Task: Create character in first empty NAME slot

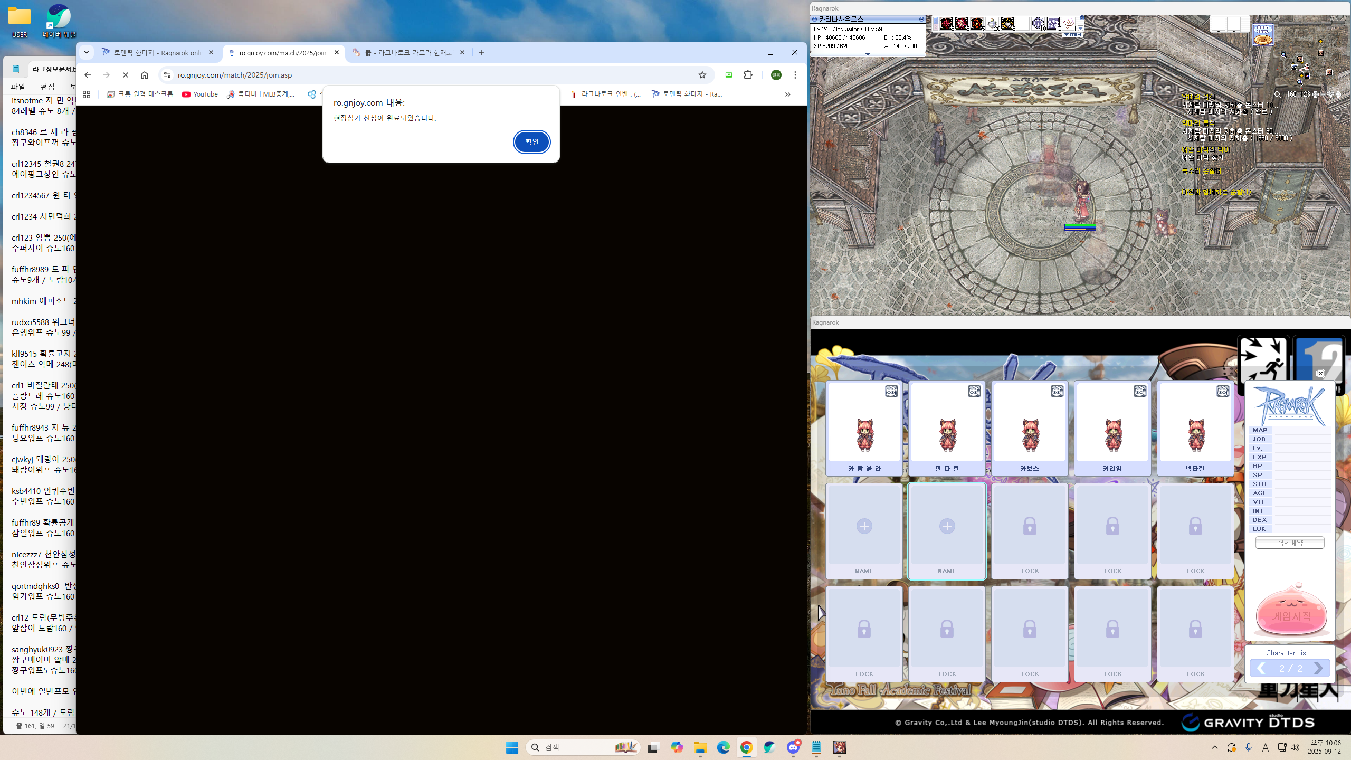Action: (x=864, y=531)
